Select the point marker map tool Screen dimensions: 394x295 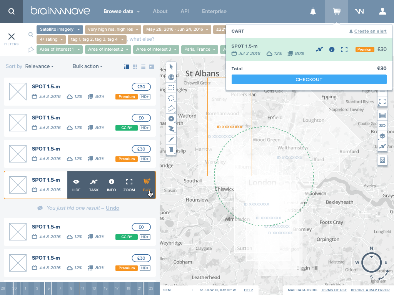point(171,119)
